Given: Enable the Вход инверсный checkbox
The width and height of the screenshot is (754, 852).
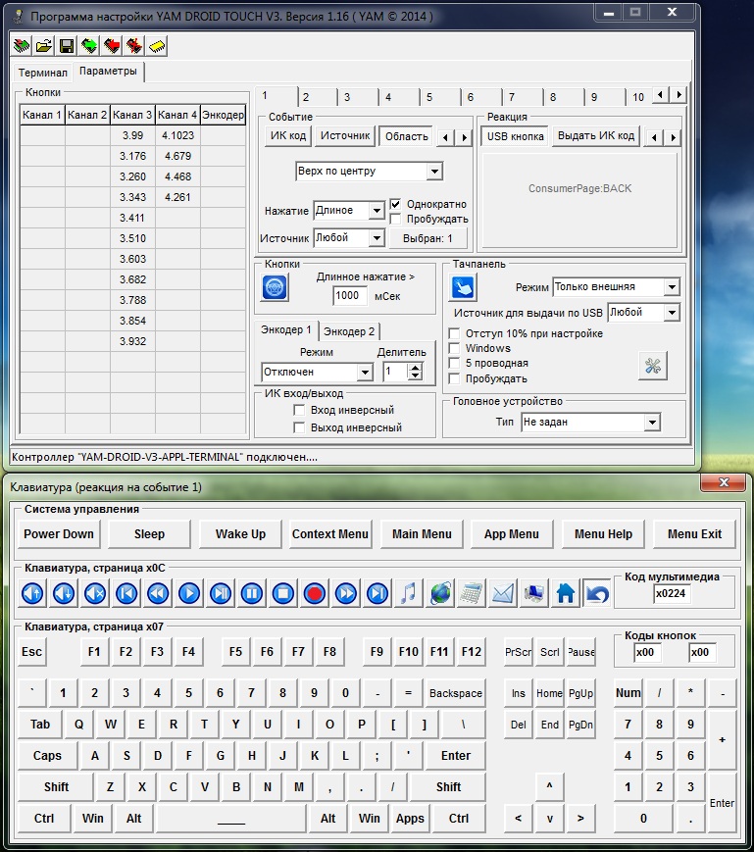Looking at the screenshot, I should click(300, 411).
